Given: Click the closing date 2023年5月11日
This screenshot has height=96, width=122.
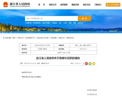Looking at the screenshot, I should click(x=92, y=94).
